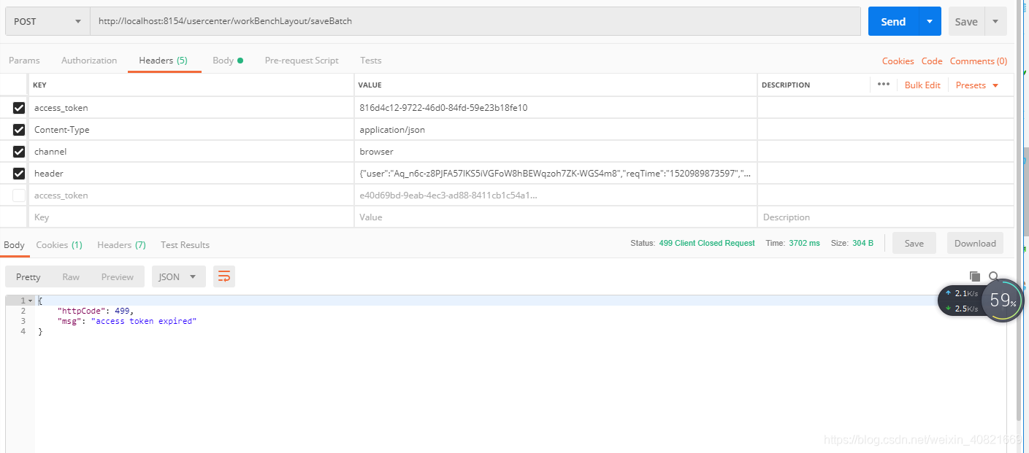Screen dimensions: 1029x453
Task: Click the 499 Client Closed Request status
Action: click(706, 243)
